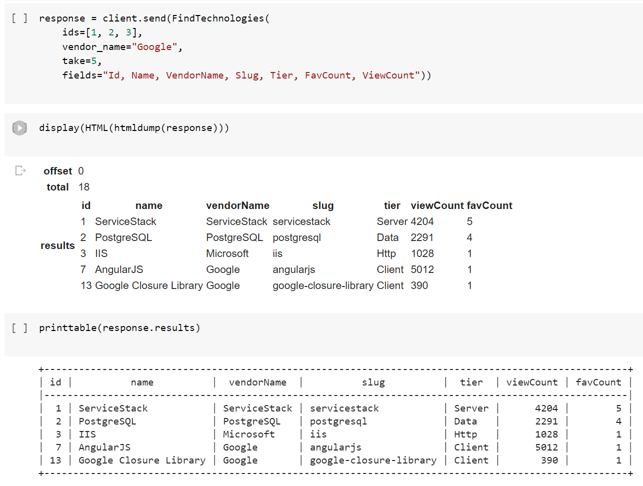This screenshot has width=643, height=486.
Task: Click the 'slug' header in the ASCII table
Action: click(373, 382)
